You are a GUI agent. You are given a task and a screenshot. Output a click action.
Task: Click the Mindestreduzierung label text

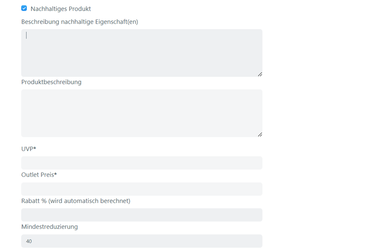49,226
